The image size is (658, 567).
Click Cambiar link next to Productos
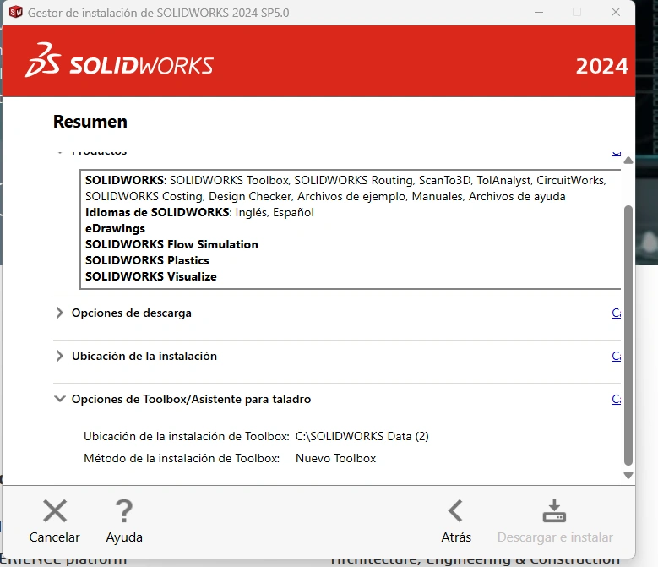616,153
